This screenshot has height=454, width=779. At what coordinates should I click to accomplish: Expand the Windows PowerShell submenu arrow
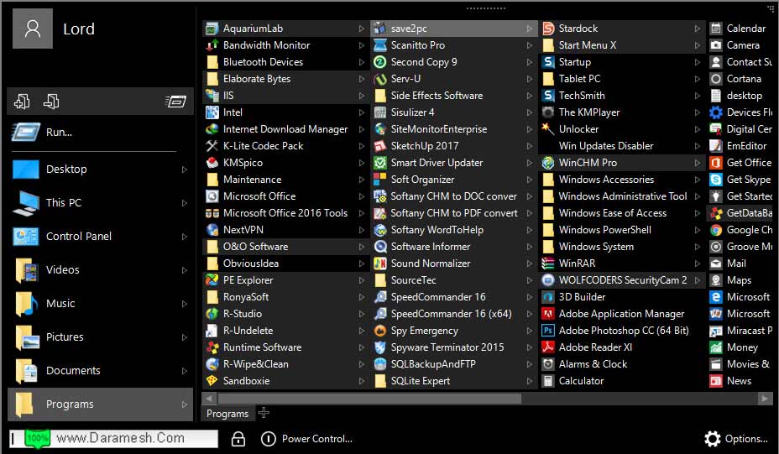(x=698, y=230)
